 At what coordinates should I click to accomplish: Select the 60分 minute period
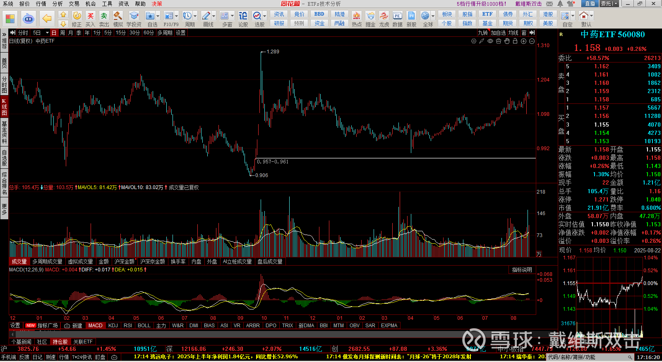149,33
